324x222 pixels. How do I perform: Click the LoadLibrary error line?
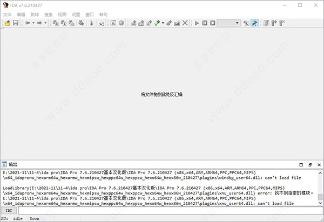[x=158, y=191]
